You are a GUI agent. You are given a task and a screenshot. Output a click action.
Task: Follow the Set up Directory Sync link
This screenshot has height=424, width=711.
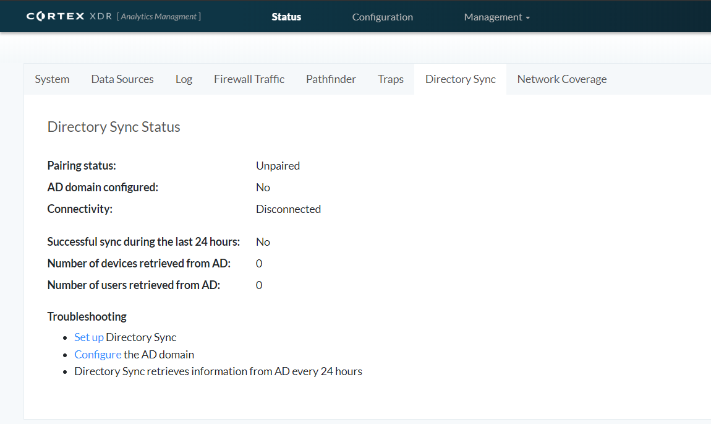pyautogui.click(x=89, y=337)
